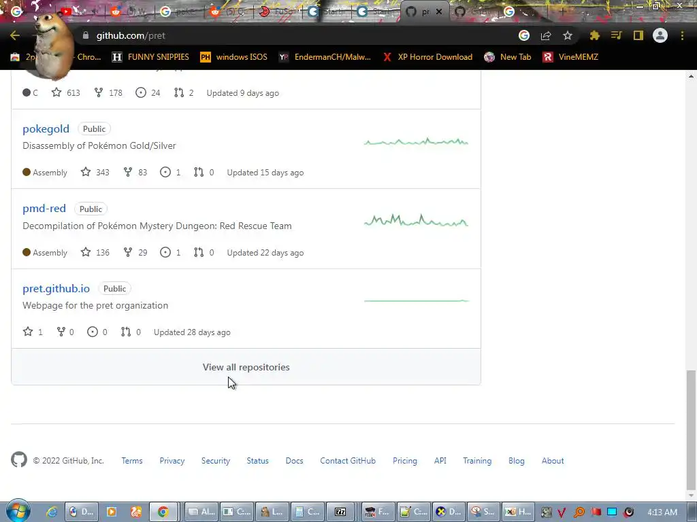Open the EndermanCH/Malw... bookmark
The height and width of the screenshot is (522, 697).
[x=325, y=57]
